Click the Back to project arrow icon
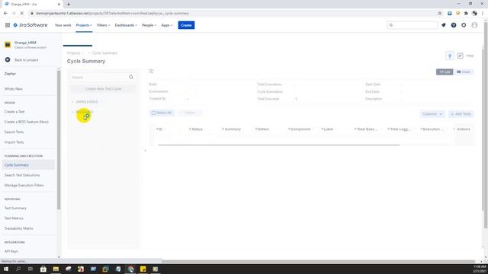488x274 pixels. 8,59
